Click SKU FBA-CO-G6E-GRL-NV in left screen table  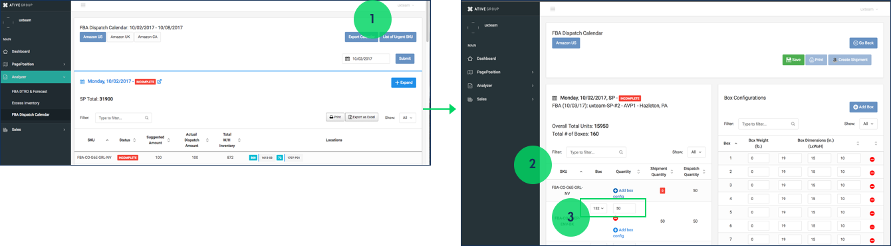[94, 158]
